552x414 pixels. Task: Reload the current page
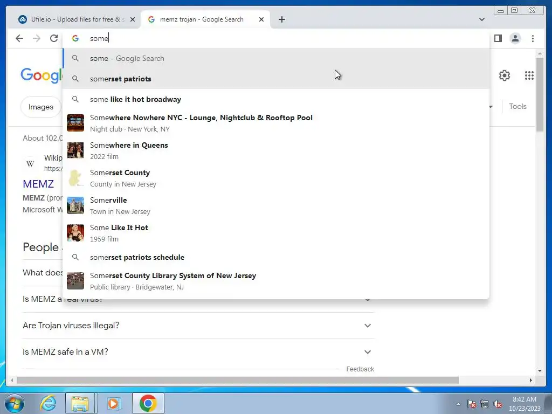click(x=54, y=38)
